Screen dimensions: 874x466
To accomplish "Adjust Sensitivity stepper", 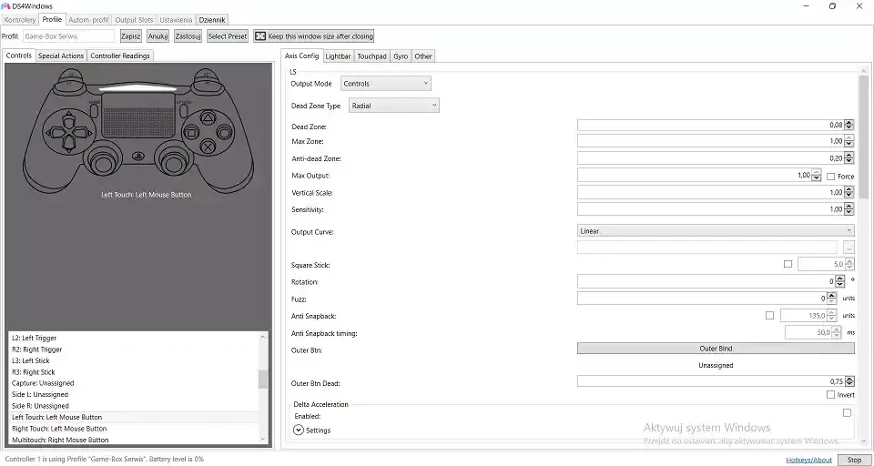I will coord(849,209).
